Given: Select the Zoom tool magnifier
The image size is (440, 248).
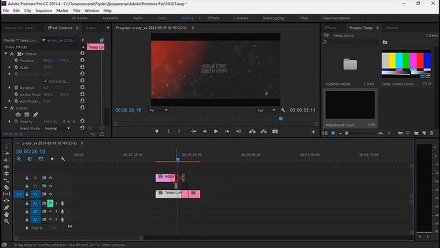Looking at the screenshot, I should pos(6,221).
